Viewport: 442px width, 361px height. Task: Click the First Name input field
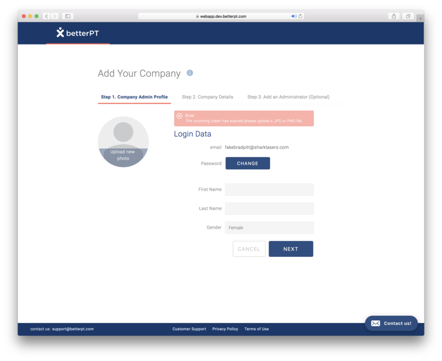(x=269, y=190)
